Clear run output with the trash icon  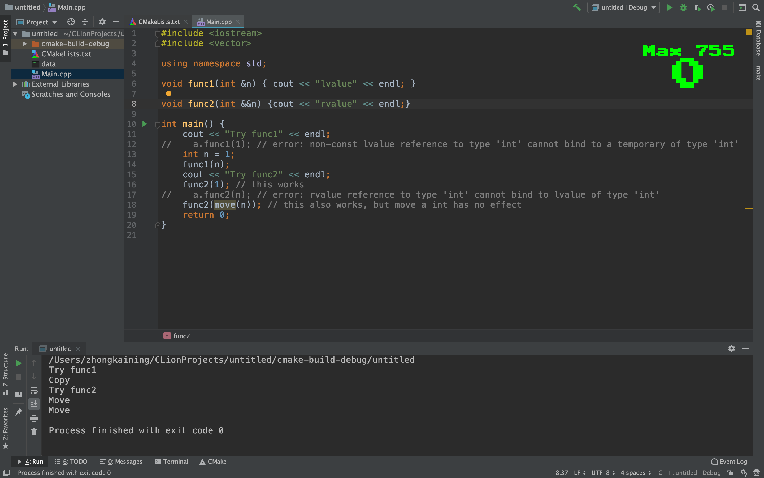tap(34, 432)
